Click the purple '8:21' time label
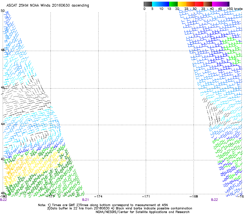The image size is (244, 214). pos(85,200)
